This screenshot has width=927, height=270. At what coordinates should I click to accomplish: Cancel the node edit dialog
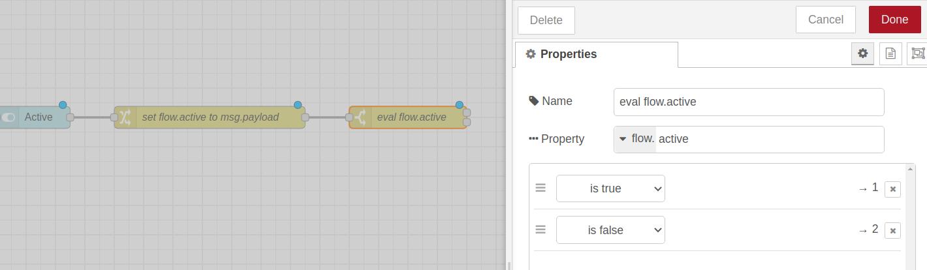point(825,20)
